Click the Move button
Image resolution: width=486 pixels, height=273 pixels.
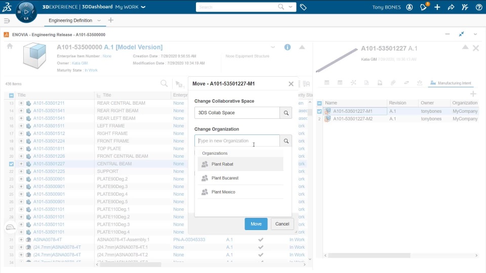coord(256,224)
